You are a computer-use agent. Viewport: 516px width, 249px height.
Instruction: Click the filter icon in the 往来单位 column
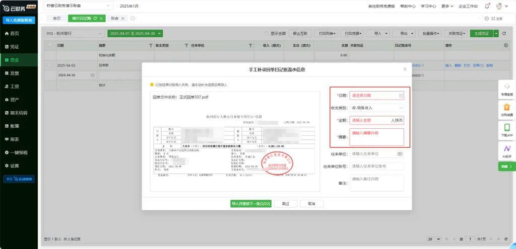click(x=250, y=46)
